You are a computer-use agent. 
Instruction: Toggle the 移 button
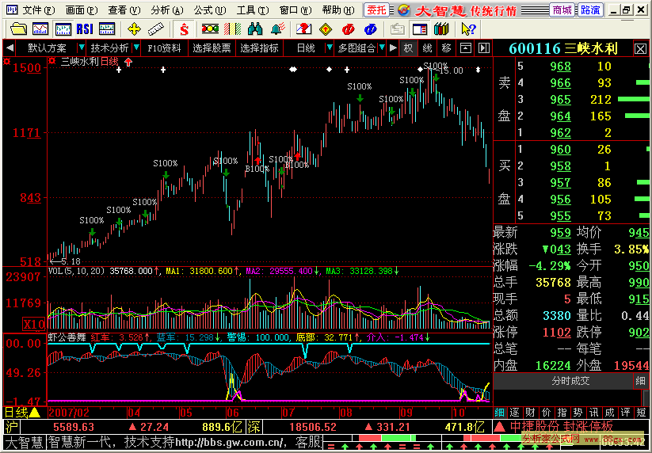tap(447, 48)
